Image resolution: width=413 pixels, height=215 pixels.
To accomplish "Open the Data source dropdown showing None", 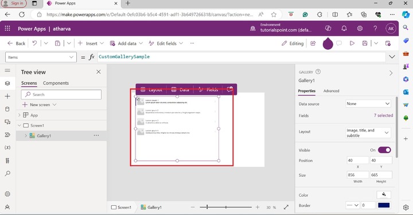I will pos(368,103).
